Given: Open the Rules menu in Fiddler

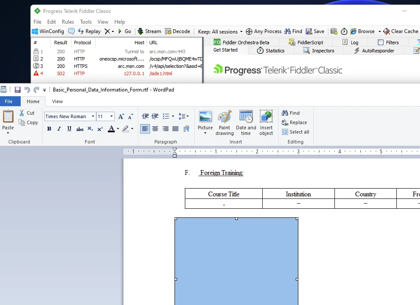Looking at the screenshot, I should point(67,21).
